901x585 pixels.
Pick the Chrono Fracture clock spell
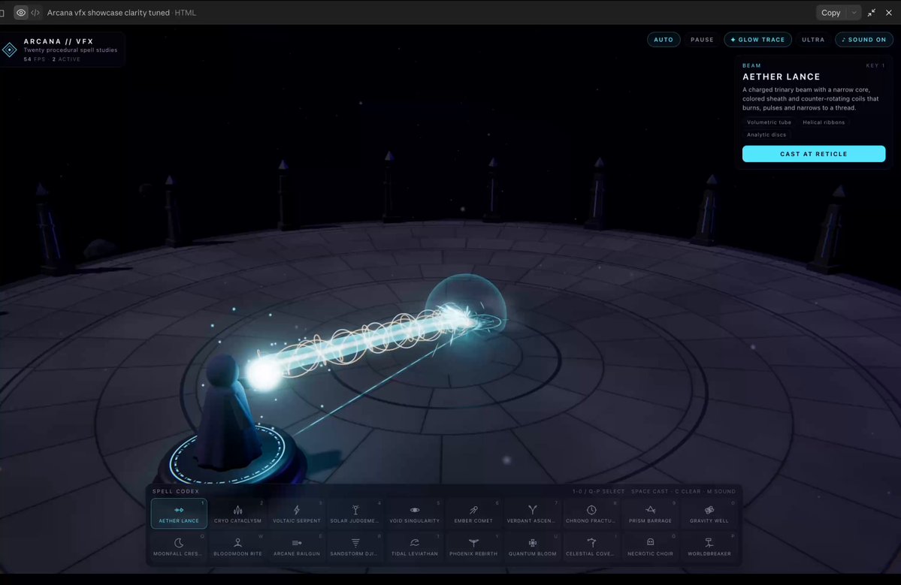[x=591, y=513]
